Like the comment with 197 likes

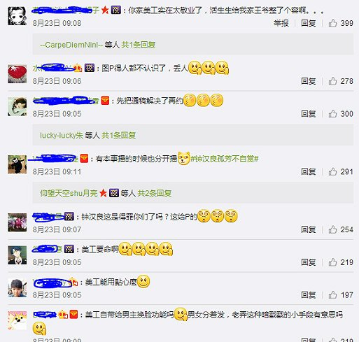click(x=332, y=295)
